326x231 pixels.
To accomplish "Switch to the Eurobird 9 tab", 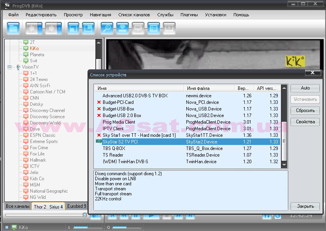I will click(x=77, y=206).
